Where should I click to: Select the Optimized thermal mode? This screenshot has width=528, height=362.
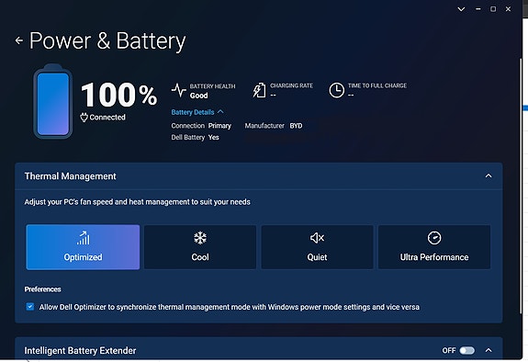coord(83,247)
